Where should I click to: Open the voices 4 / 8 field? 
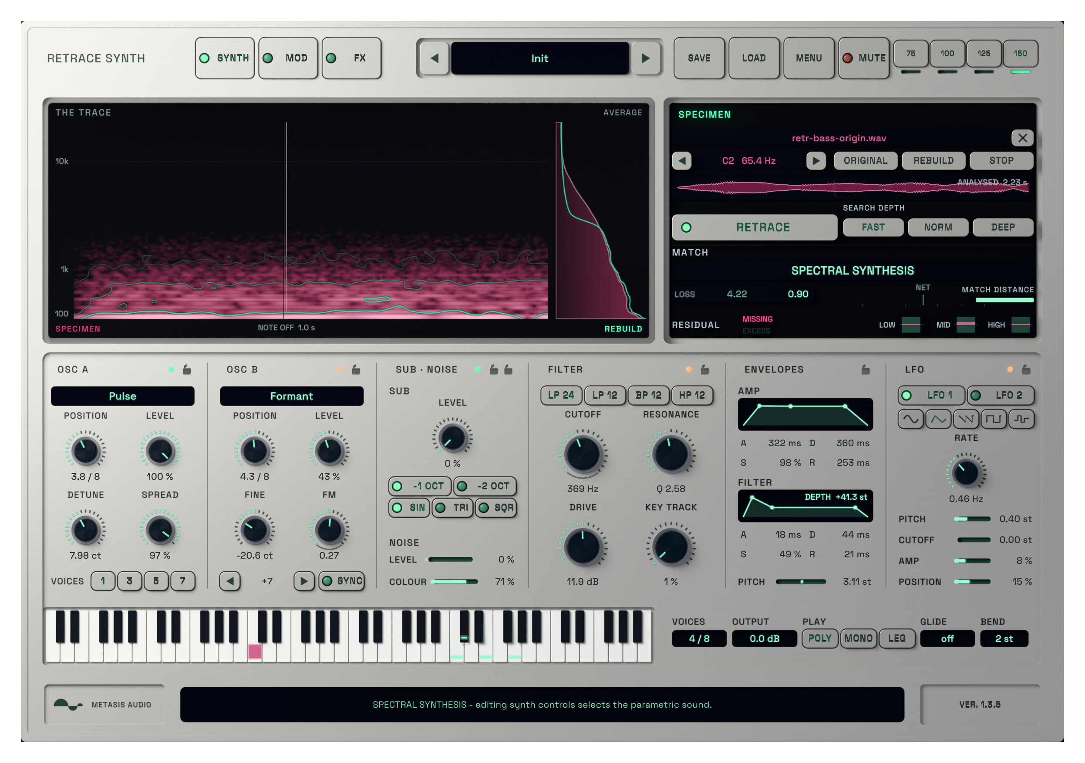coord(699,638)
